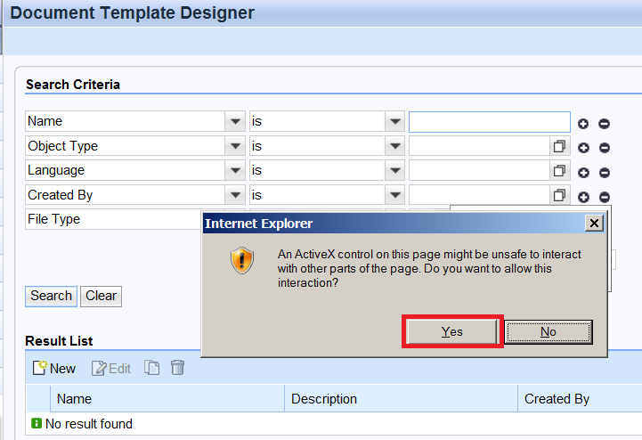The width and height of the screenshot is (642, 440).
Task: Click the Name value input field
Action: pyautogui.click(x=490, y=122)
